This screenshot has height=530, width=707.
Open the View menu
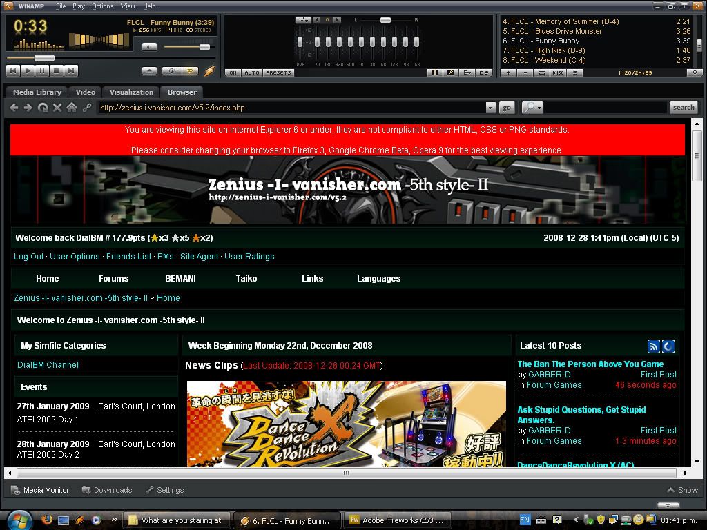(128, 6)
